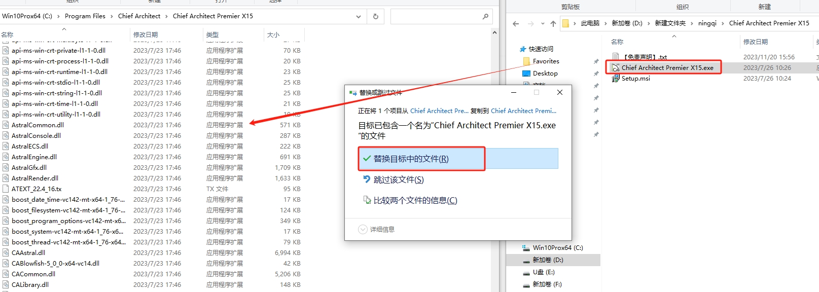819x292 pixels.
Task: Select ATEXT_22.4_16.tx file icon
Action: [x=6, y=189]
